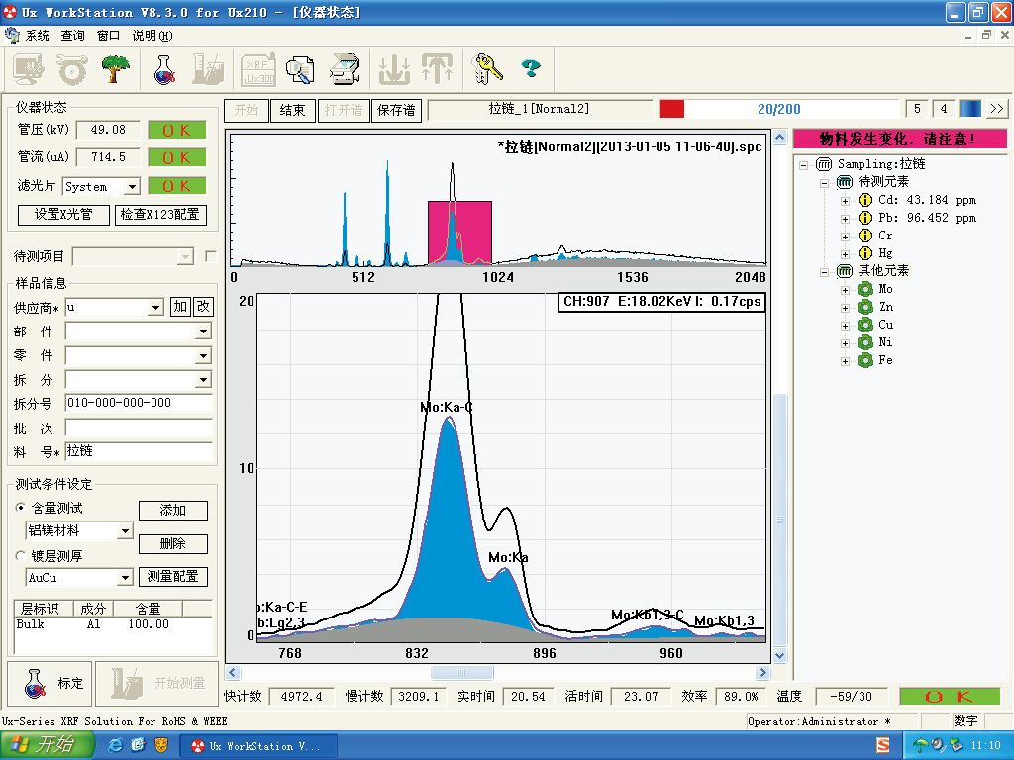1014x760 pixels.
Task: Open the AuCu coating dropdown
Action: point(125,578)
